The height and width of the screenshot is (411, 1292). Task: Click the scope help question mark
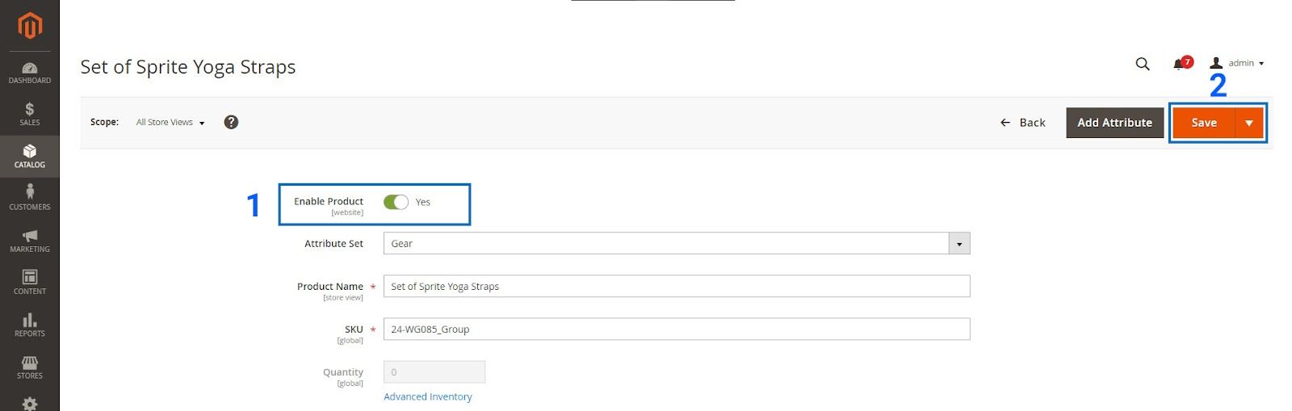[231, 122]
